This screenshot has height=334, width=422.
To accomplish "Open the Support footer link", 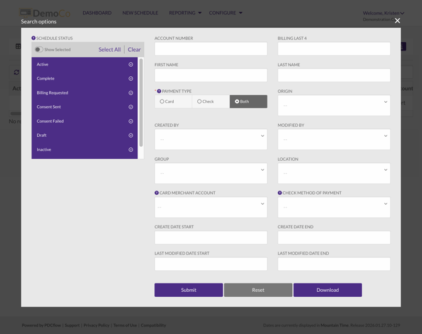I will tap(72, 325).
